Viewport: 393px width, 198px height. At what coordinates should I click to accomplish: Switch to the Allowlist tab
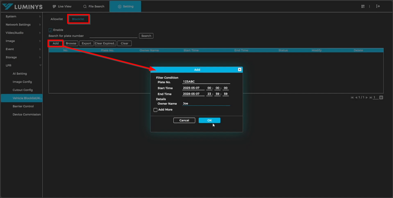point(57,19)
